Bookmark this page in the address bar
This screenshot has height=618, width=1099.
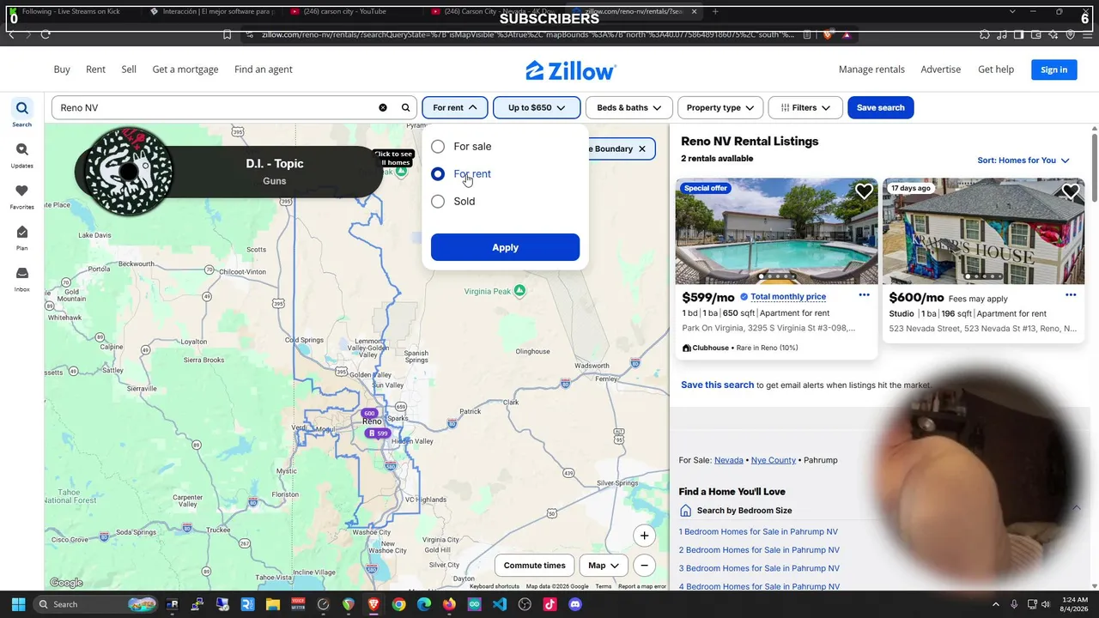(x=228, y=34)
